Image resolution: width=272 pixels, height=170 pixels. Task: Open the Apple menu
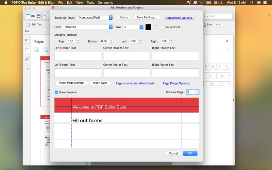point(6,2)
